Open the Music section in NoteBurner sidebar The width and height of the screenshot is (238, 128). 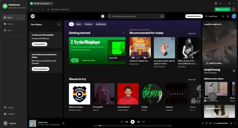14,18
